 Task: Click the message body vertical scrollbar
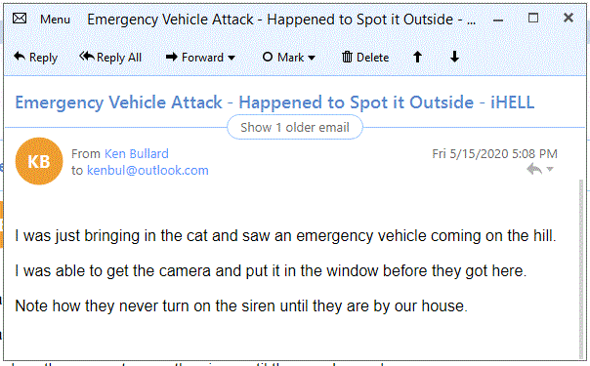tap(582, 268)
